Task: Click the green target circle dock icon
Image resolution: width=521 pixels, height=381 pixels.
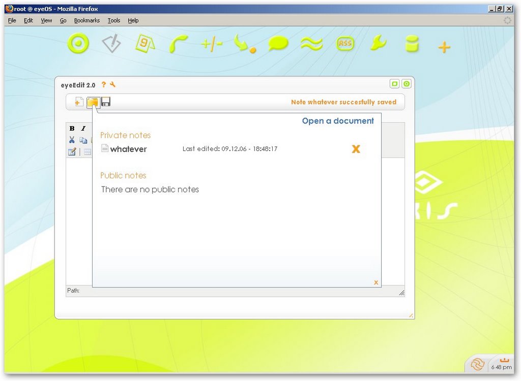Action: [78, 44]
